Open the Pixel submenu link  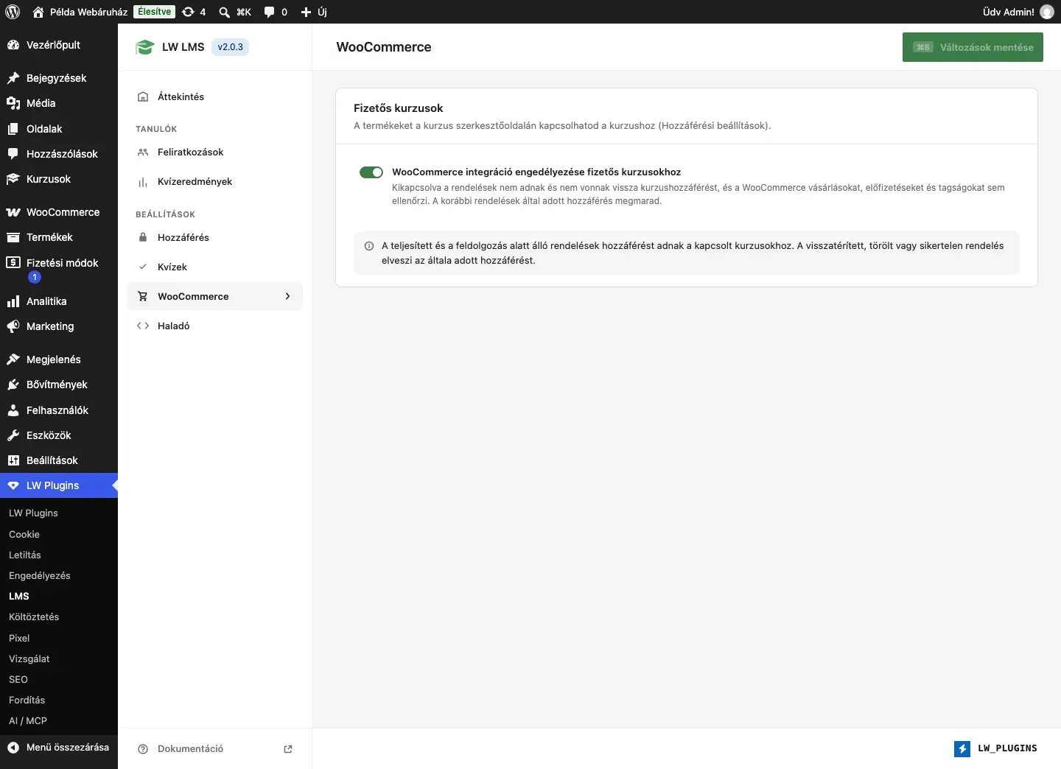19,639
